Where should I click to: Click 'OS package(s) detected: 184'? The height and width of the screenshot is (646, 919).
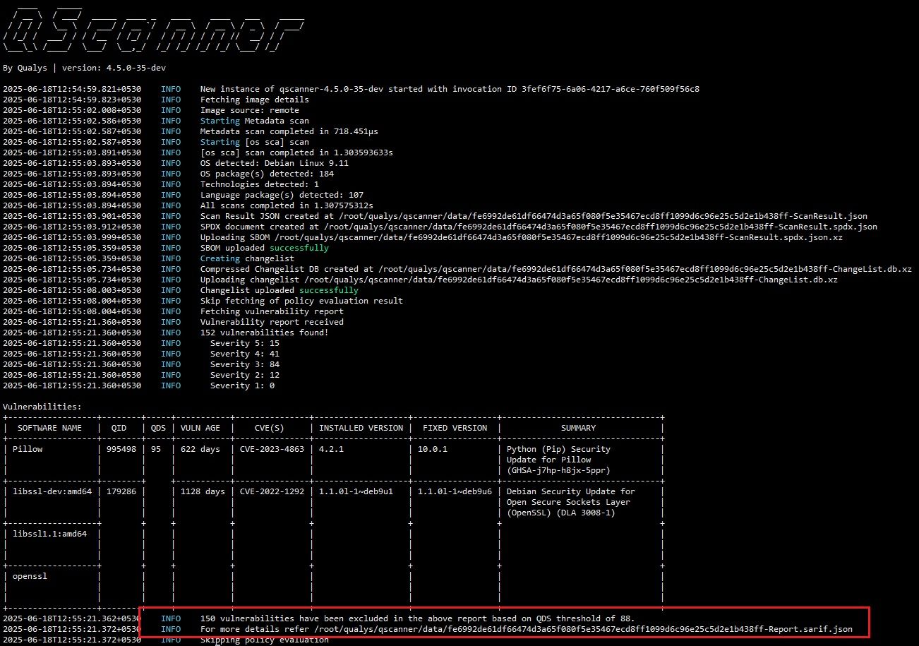coord(267,174)
